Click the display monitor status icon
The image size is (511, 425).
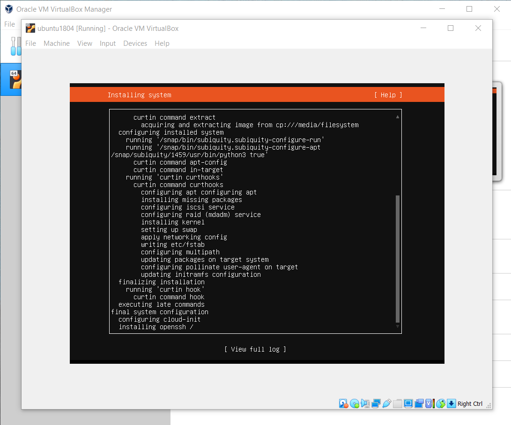coord(408,403)
